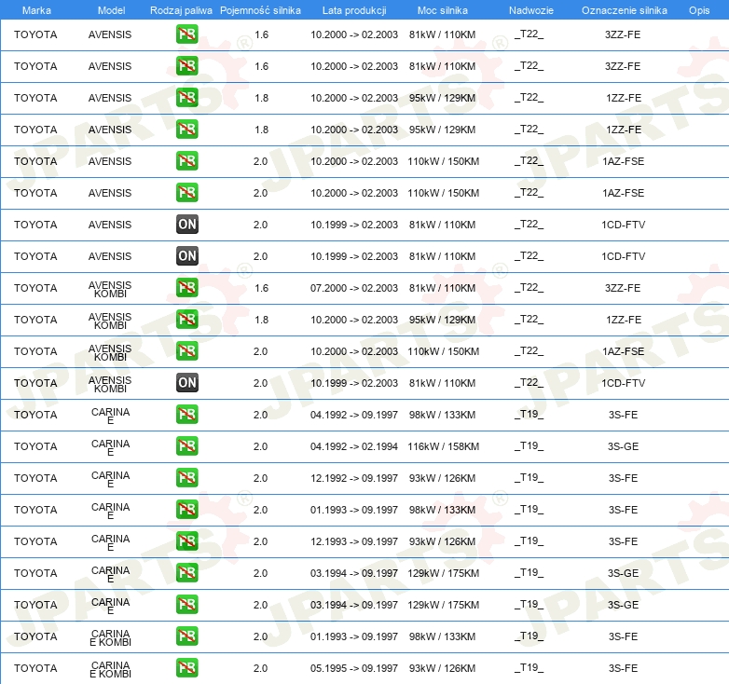Click _T22_ body code in Avensis Kombi 1.6 row
Viewport: 729px width, 684px height.
[x=529, y=288]
